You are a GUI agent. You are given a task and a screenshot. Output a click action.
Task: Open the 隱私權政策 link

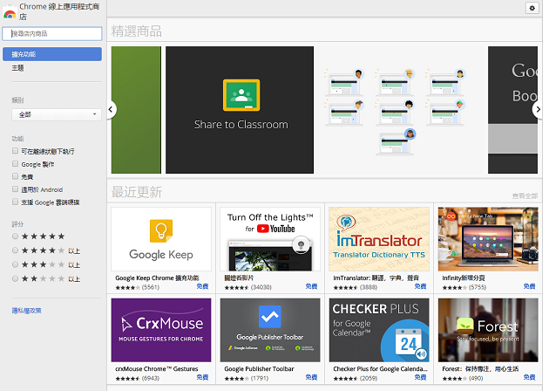tap(26, 310)
